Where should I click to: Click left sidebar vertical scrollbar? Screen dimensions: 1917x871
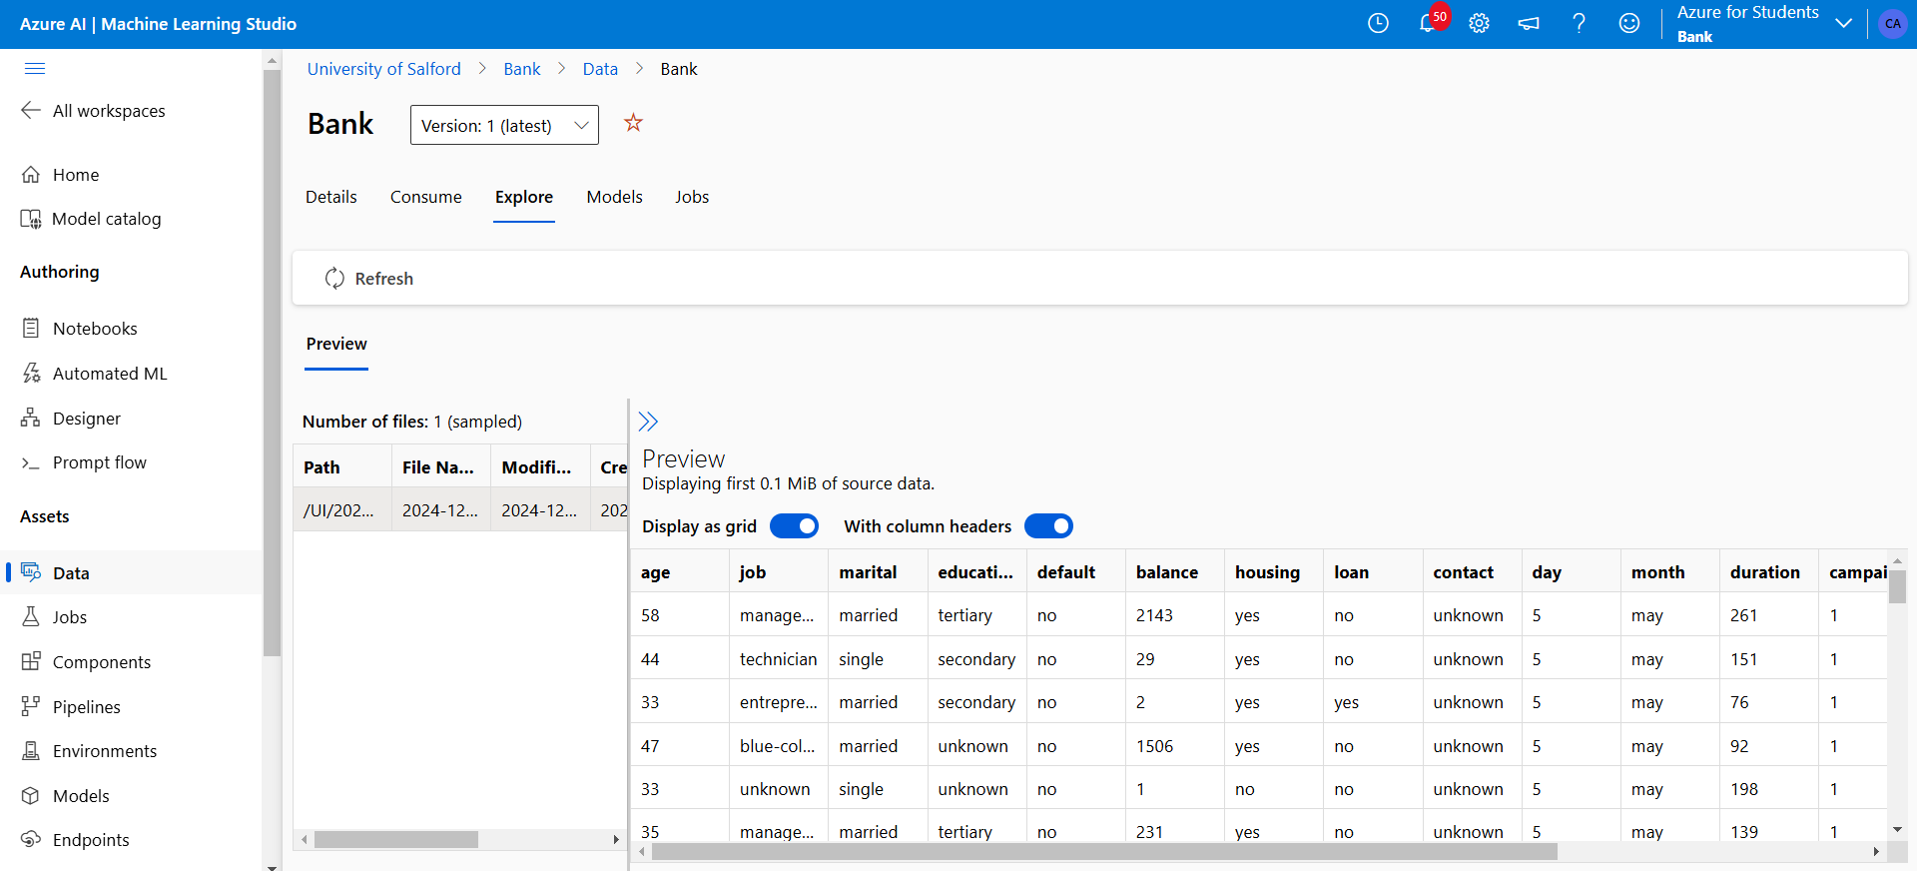coord(272,362)
